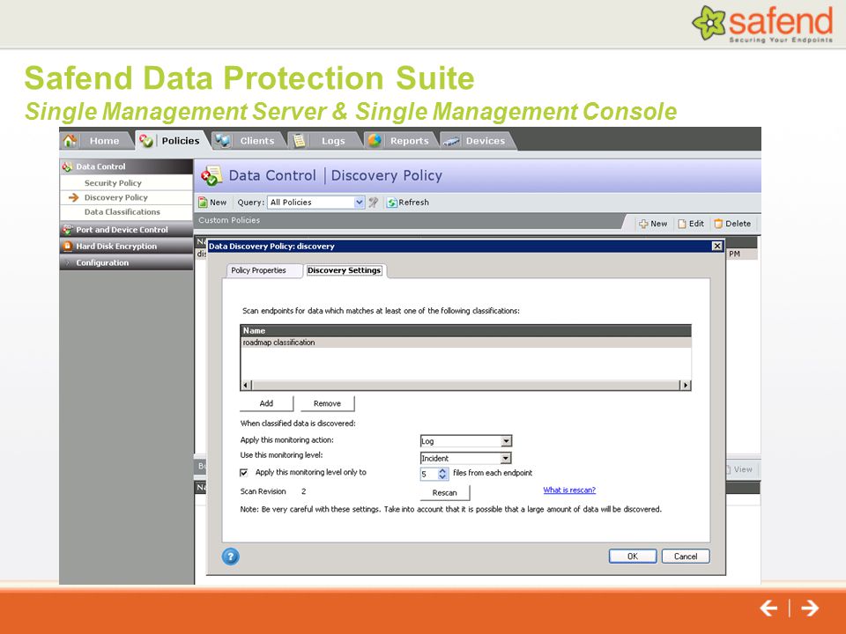Select the roadmap classification row

tap(465, 343)
